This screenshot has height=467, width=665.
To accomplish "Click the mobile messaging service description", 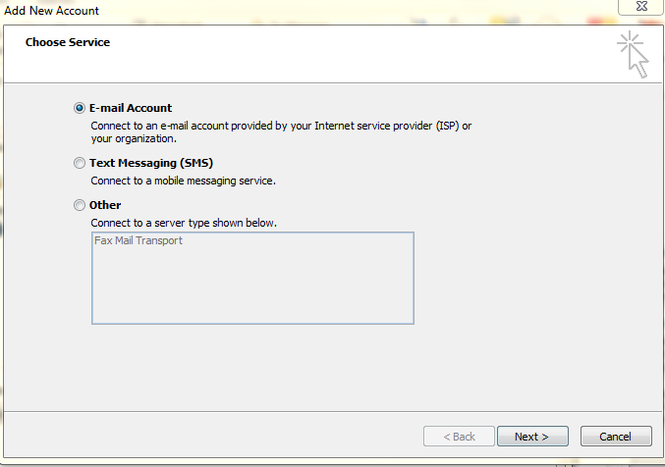I will click(184, 181).
